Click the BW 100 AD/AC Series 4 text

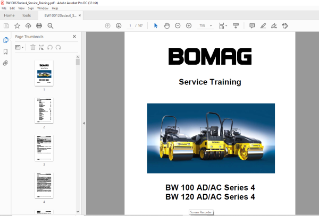coord(210,187)
